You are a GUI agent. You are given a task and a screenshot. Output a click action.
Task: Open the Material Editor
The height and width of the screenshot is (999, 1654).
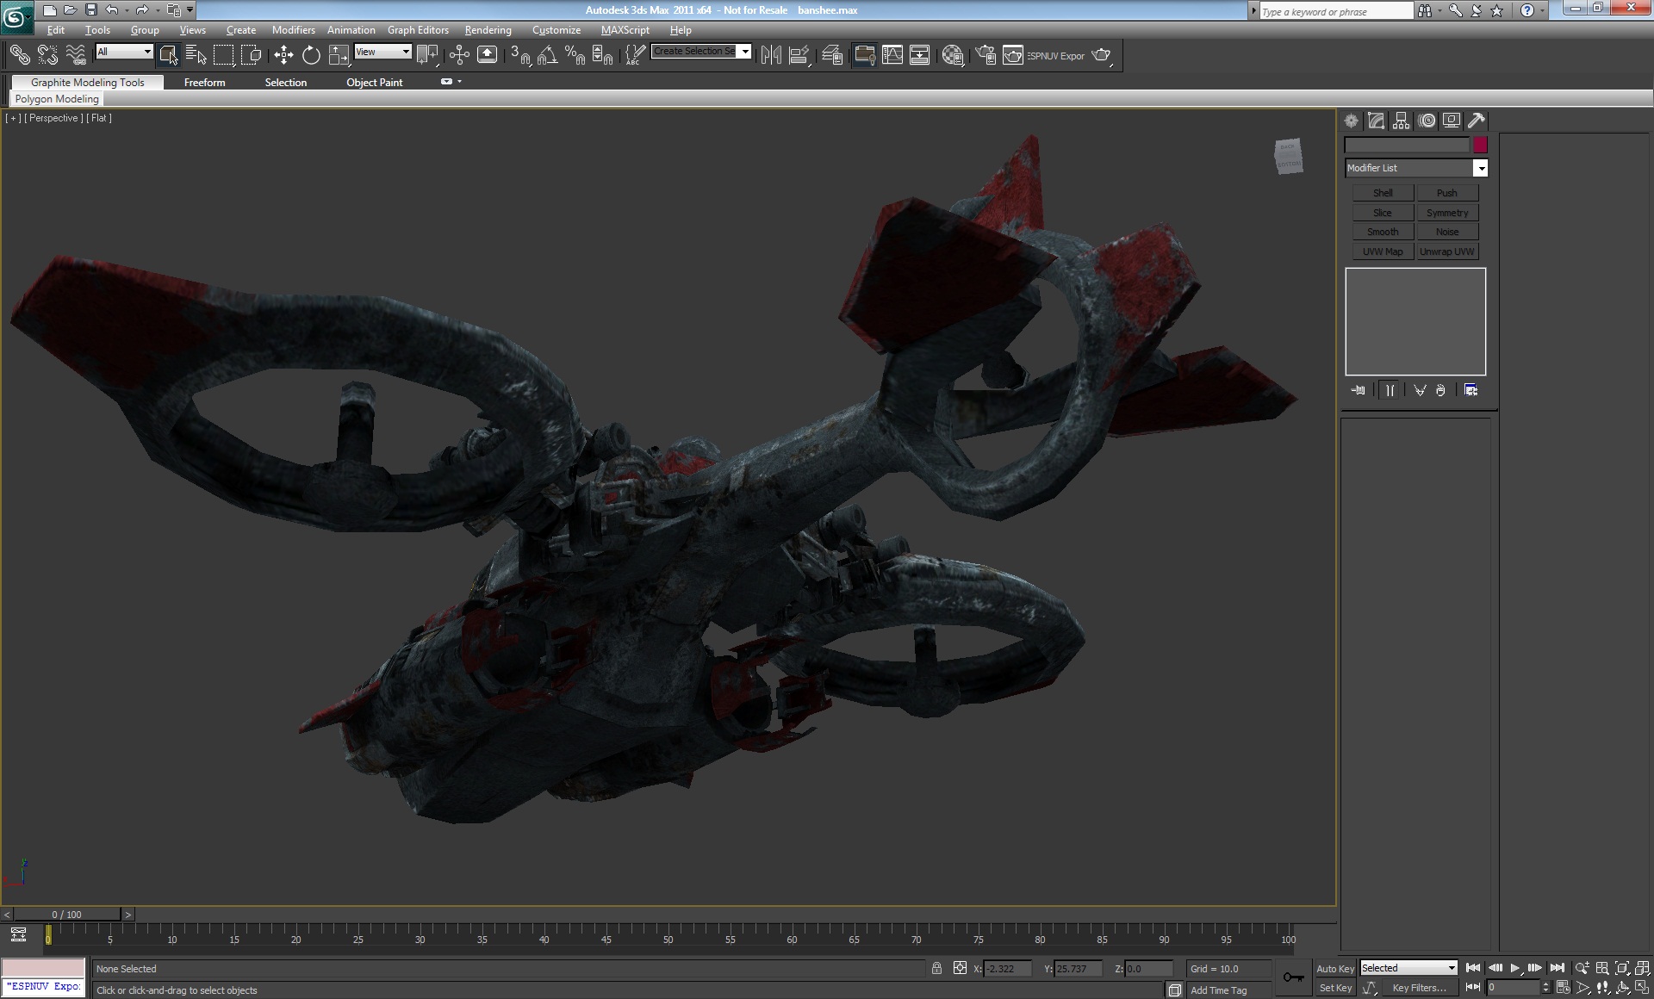(952, 55)
